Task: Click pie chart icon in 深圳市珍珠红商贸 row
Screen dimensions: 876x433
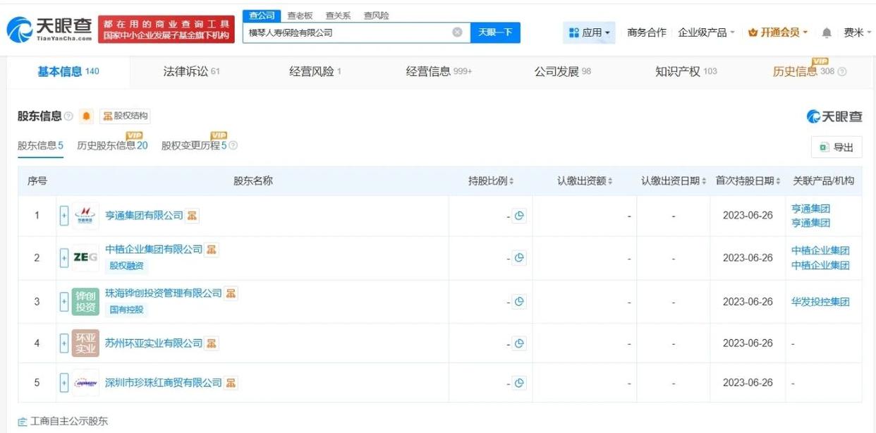Action: 519,383
